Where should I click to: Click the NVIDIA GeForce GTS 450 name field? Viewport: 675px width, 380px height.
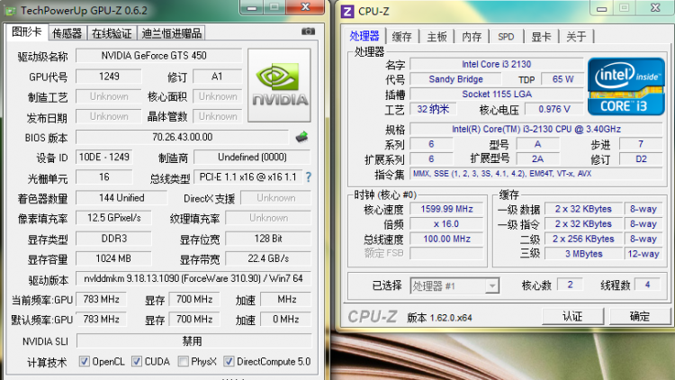(x=158, y=56)
